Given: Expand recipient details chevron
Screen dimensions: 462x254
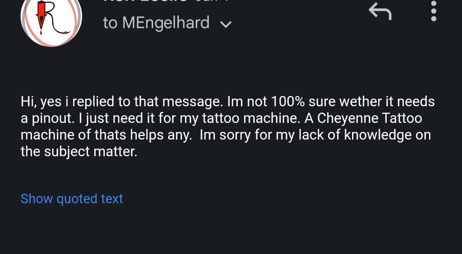Looking at the screenshot, I should point(226,24).
